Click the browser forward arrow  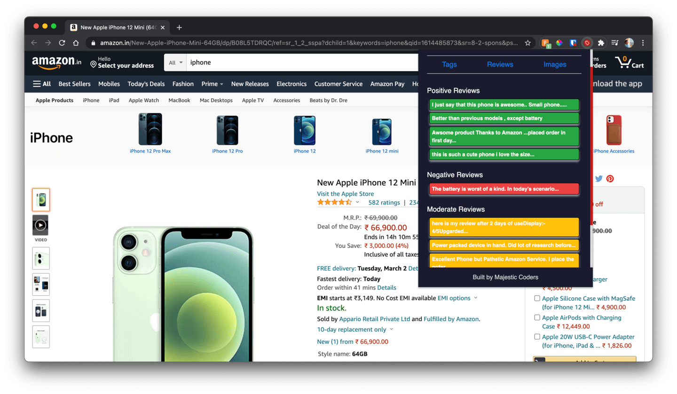(48, 43)
